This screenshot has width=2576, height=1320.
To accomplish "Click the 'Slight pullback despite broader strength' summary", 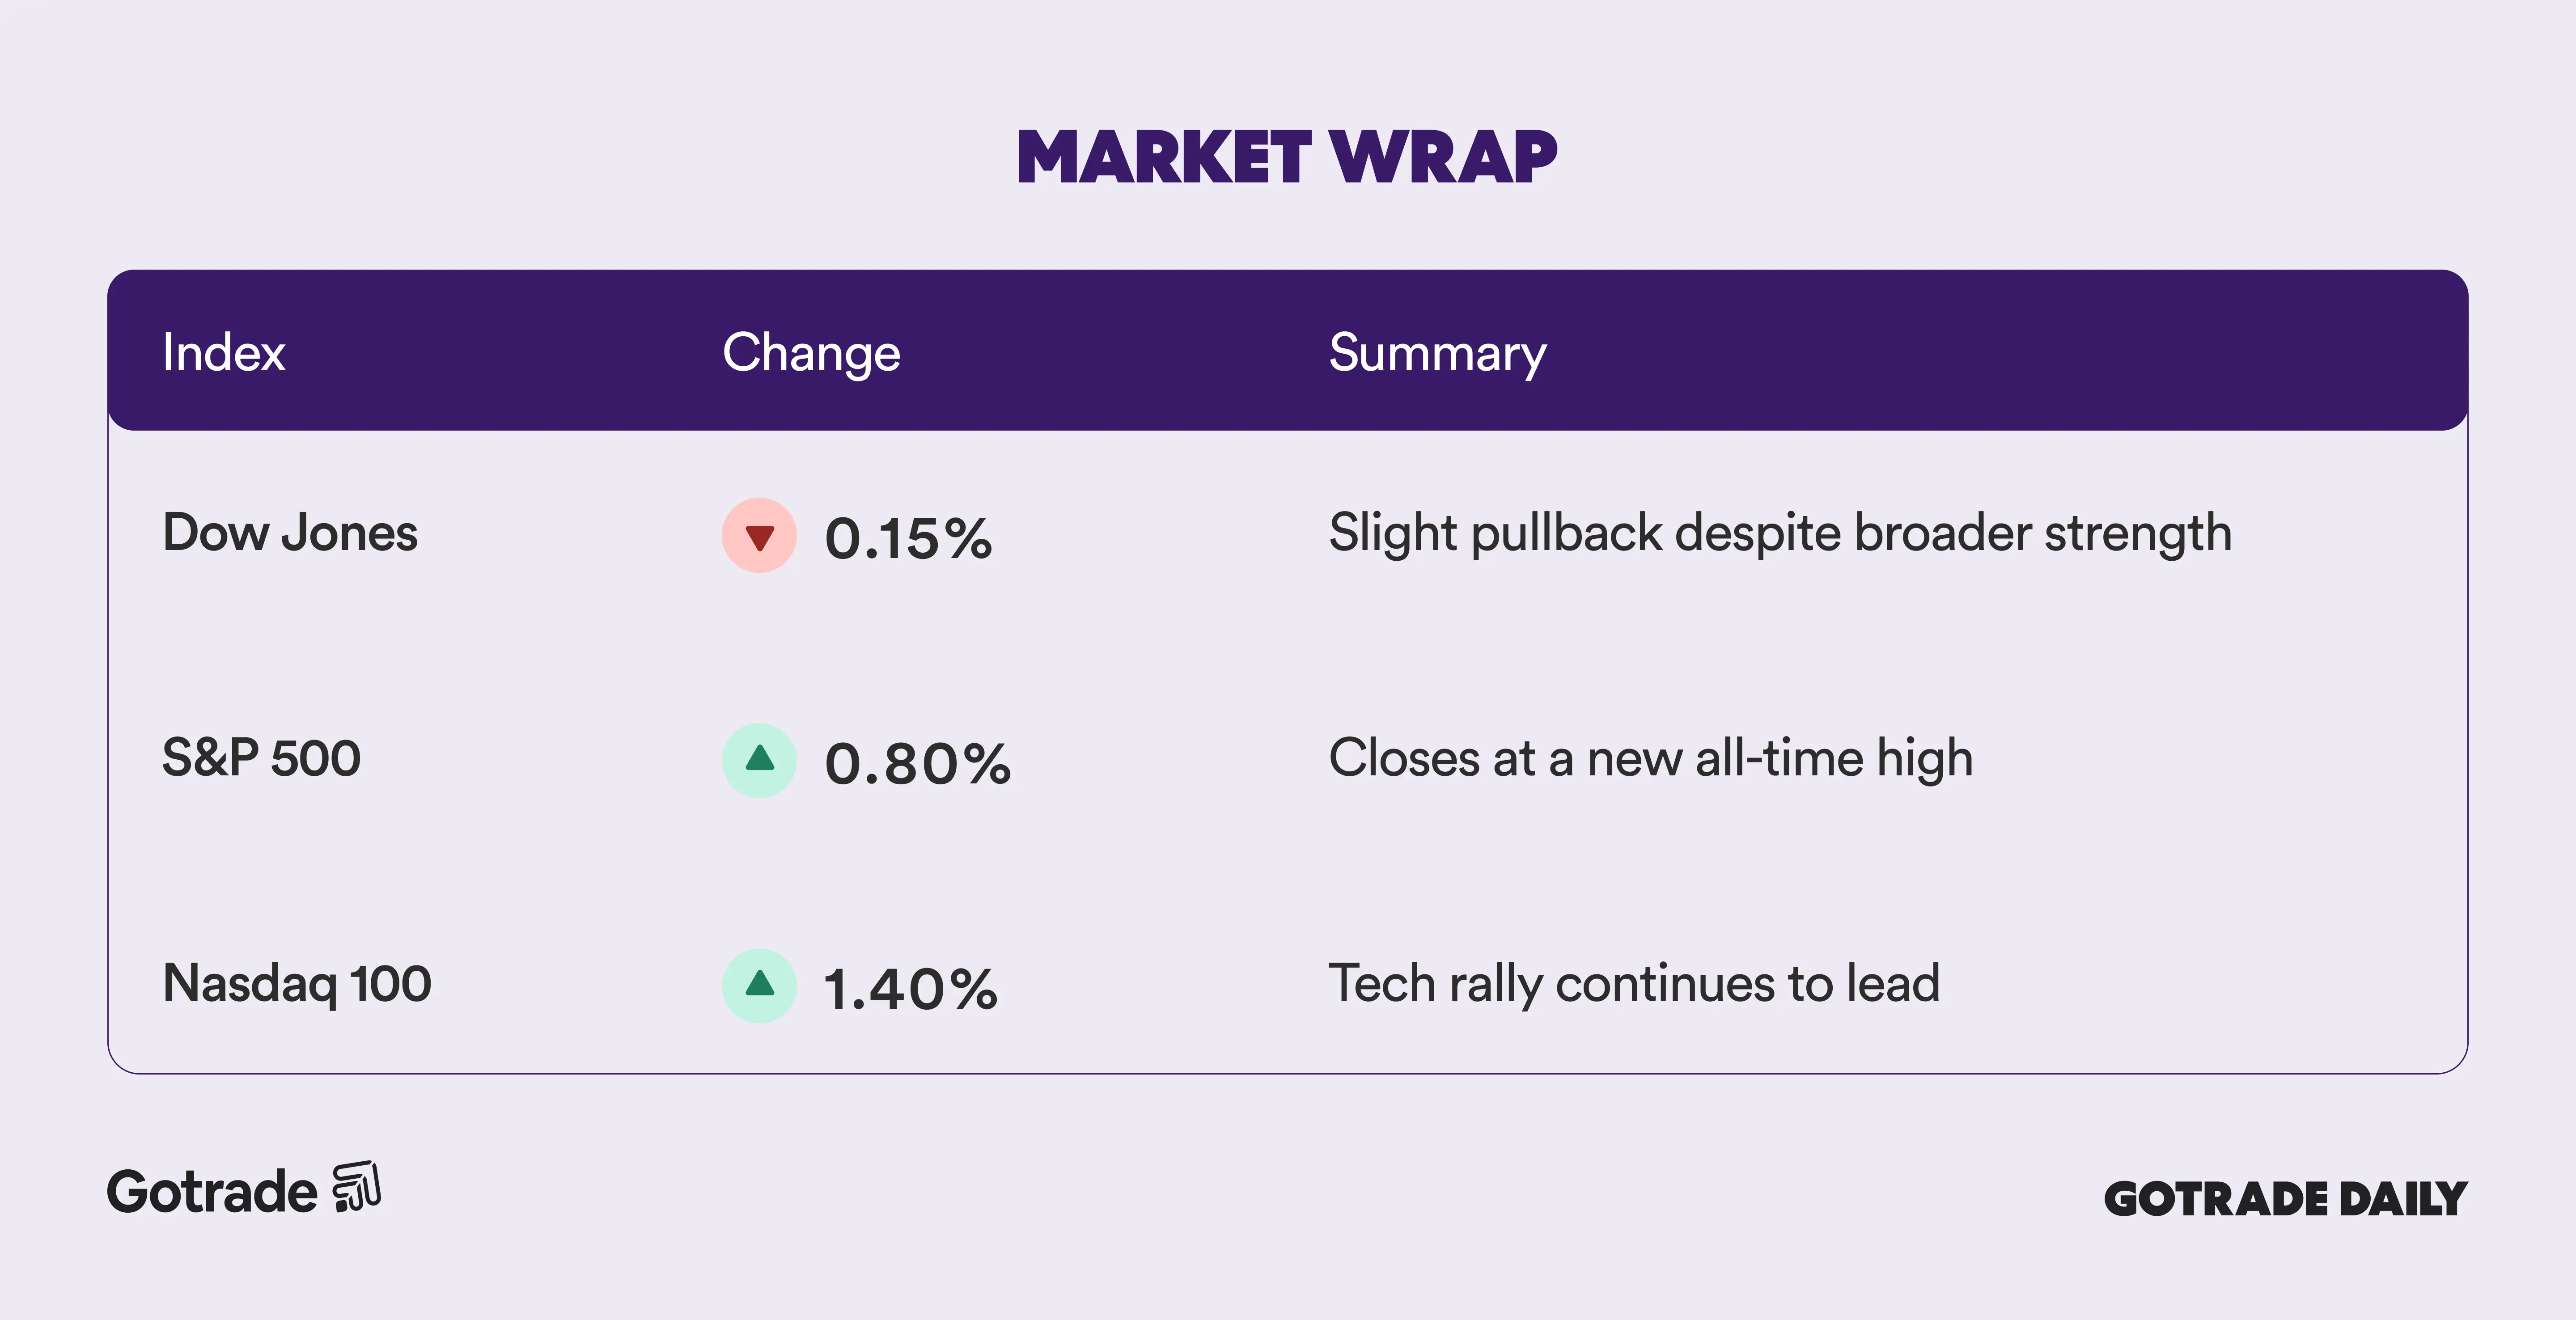I will point(1780,533).
